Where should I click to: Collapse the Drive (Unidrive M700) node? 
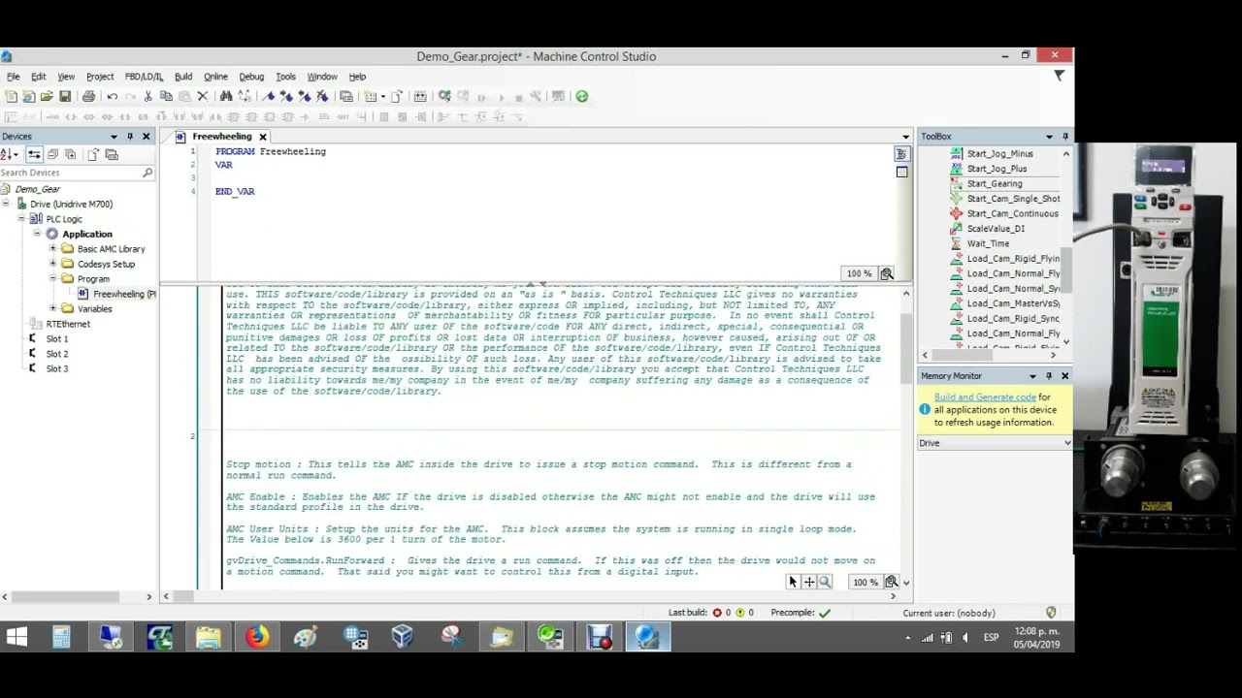pyautogui.click(x=7, y=205)
